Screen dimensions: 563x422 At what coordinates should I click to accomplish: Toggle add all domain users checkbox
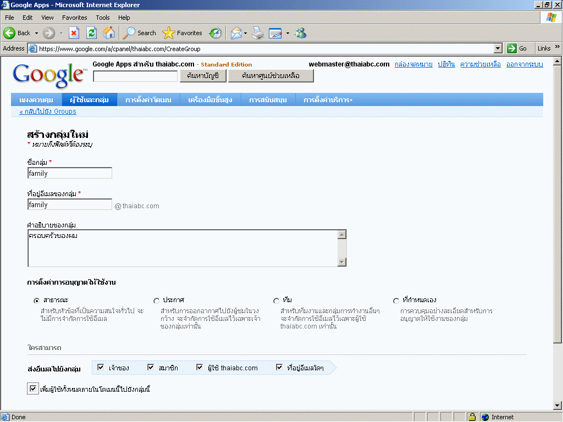click(x=33, y=389)
